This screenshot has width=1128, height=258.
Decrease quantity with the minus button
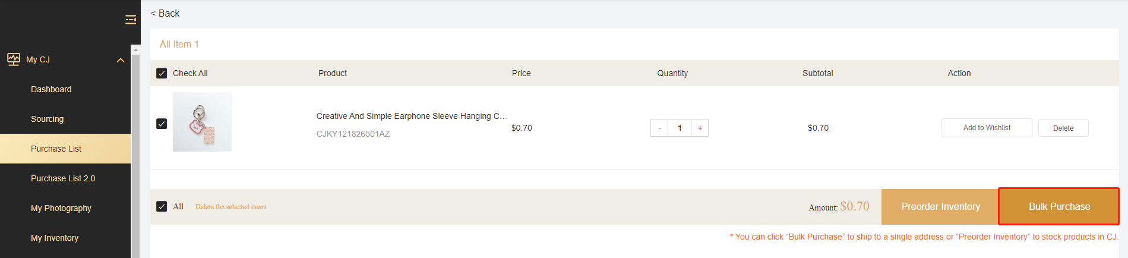659,128
